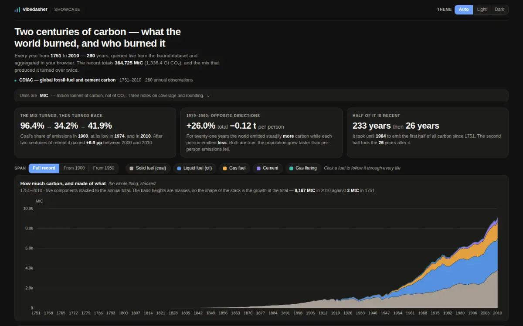Click the 4.0k y-axis label
Viewport: 523px width, 326px height.
29,268
